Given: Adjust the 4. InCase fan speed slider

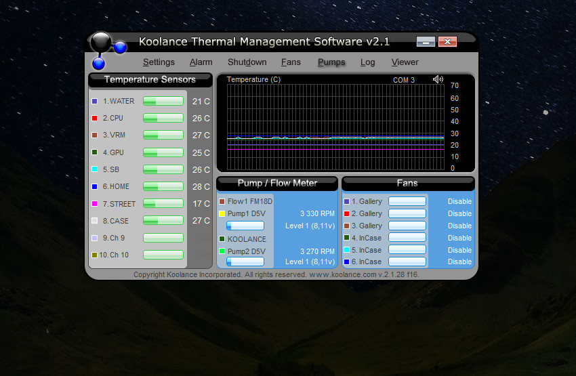Looking at the screenshot, I should (x=407, y=237).
